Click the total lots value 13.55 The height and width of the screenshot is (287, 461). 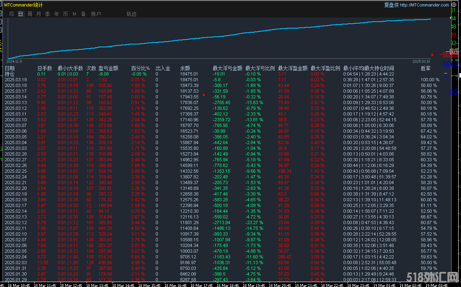point(42,263)
